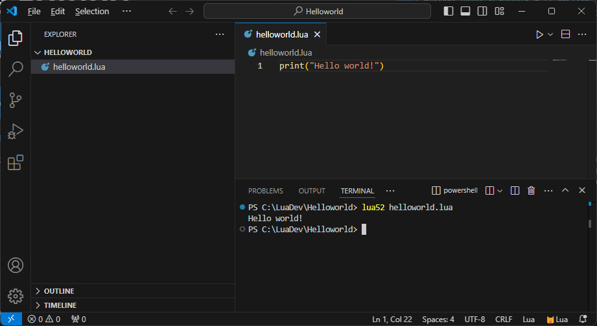Close the helloworld.lua tab

[x=317, y=34]
